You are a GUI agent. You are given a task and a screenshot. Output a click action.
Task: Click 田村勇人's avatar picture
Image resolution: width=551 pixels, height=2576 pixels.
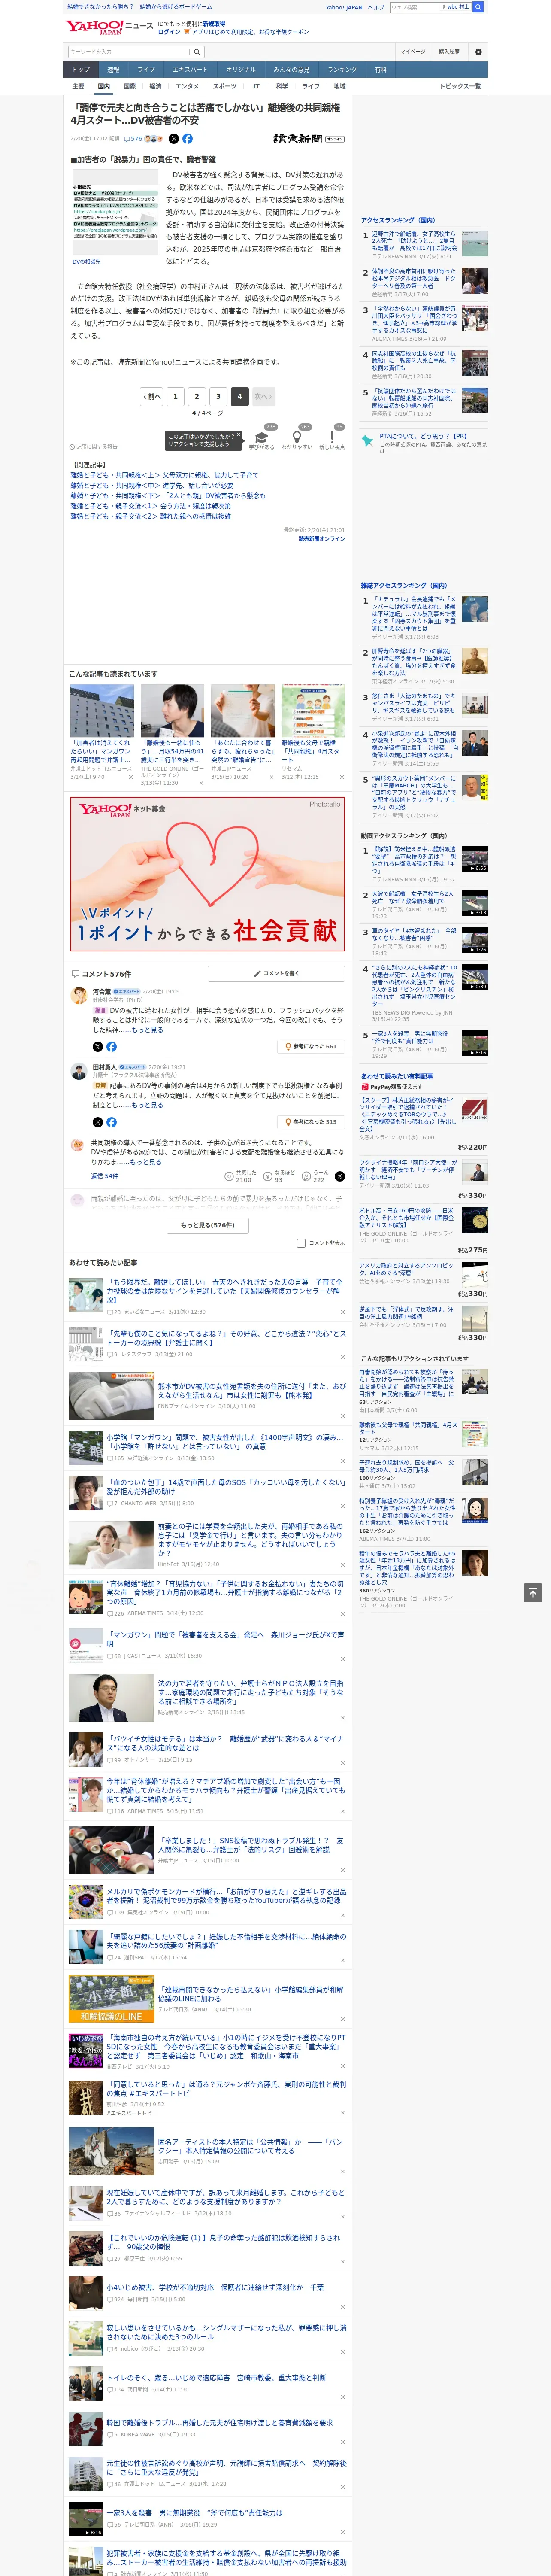pos(79,1071)
